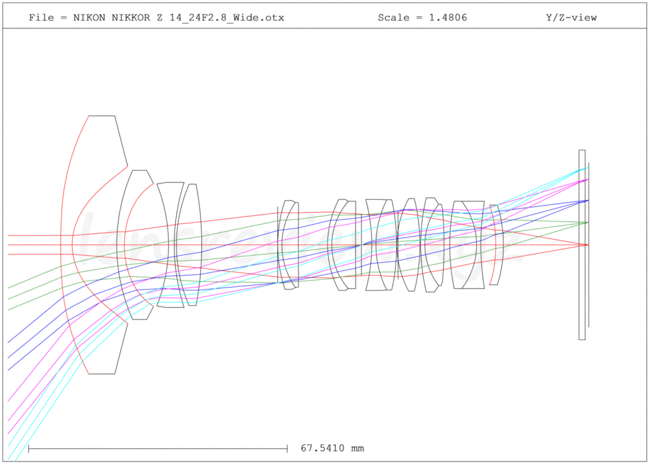This screenshot has height=464, width=650.
Task: Select the file name text NIKON NIKKOR Z 14_24F2.8_Wide.otx
Action: 178,17
